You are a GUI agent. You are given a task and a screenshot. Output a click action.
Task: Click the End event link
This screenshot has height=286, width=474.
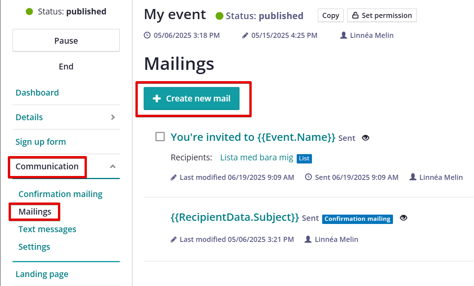(x=66, y=66)
